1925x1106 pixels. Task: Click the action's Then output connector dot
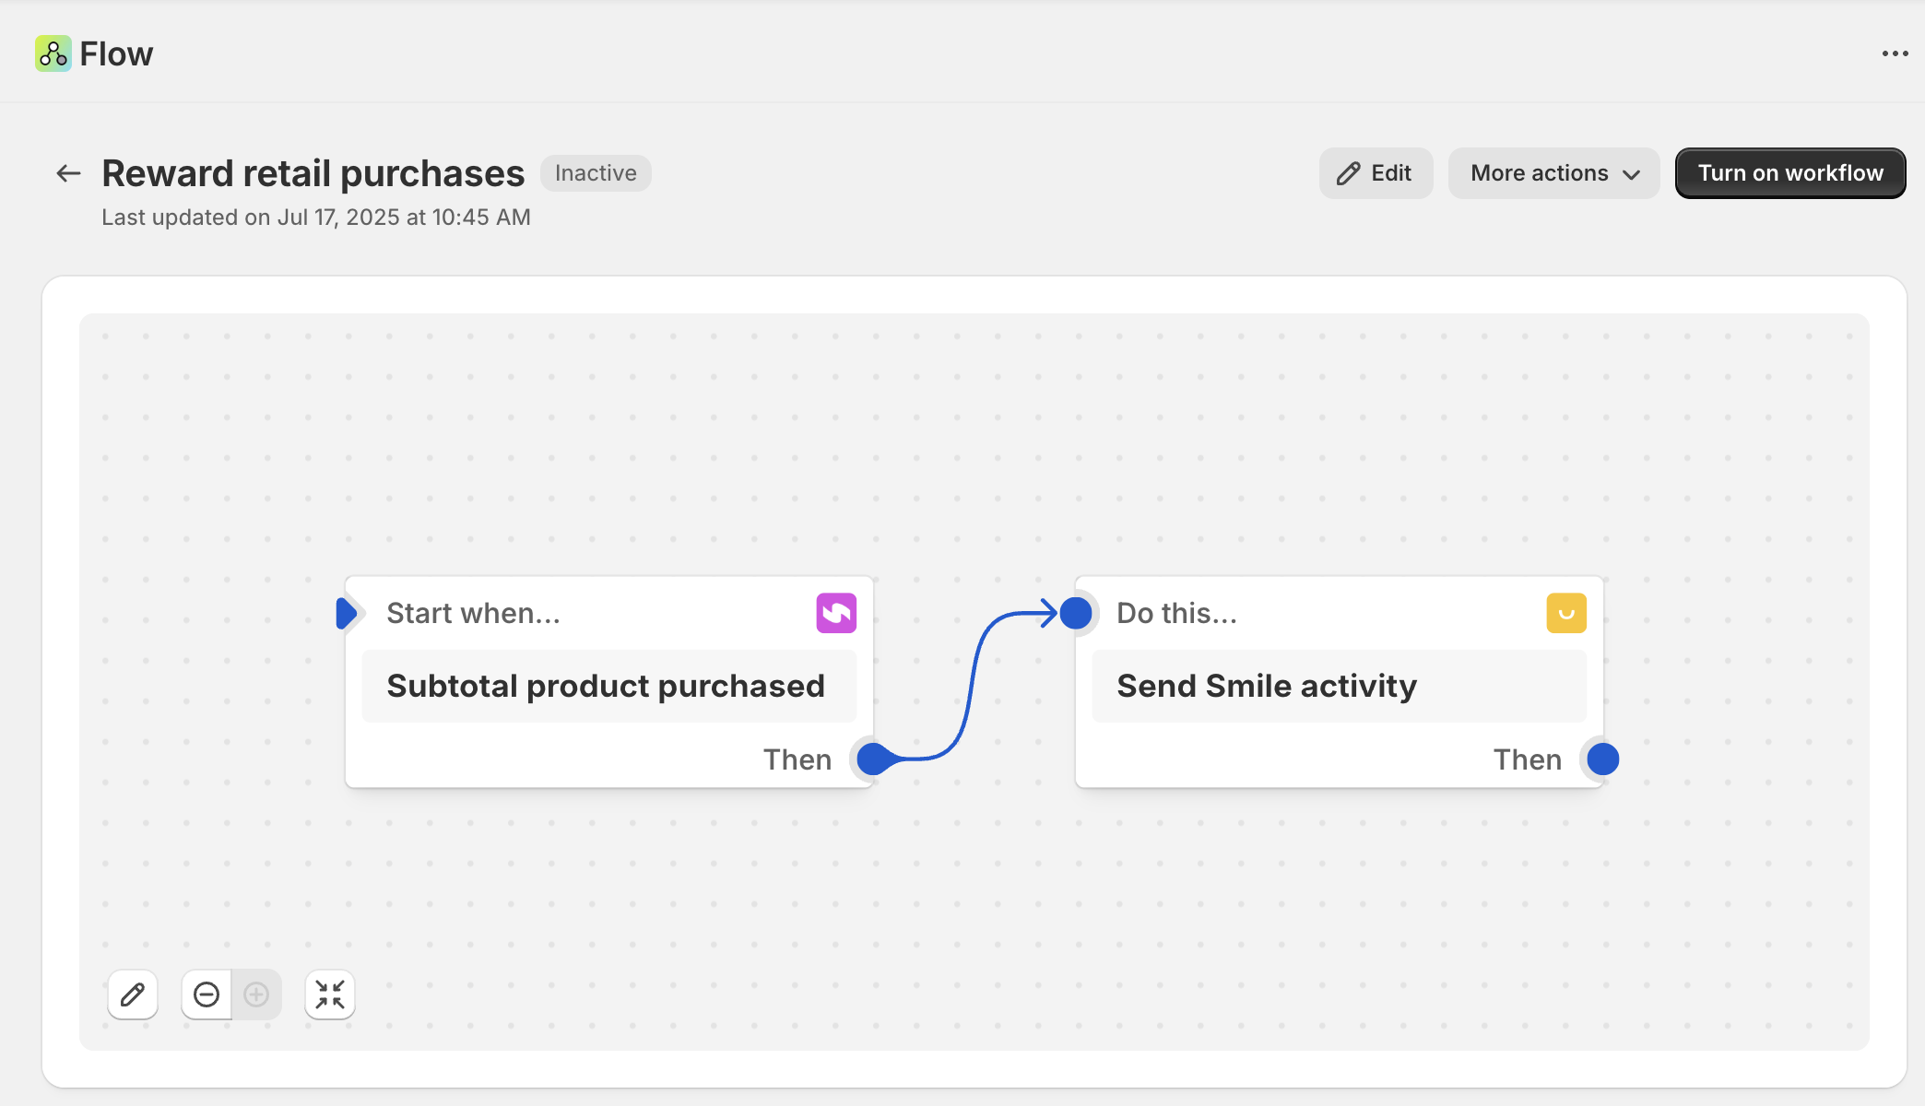point(1602,759)
